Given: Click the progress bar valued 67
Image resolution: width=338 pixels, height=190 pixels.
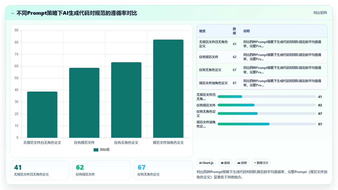Looking at the screenshot, I should 267,113.
